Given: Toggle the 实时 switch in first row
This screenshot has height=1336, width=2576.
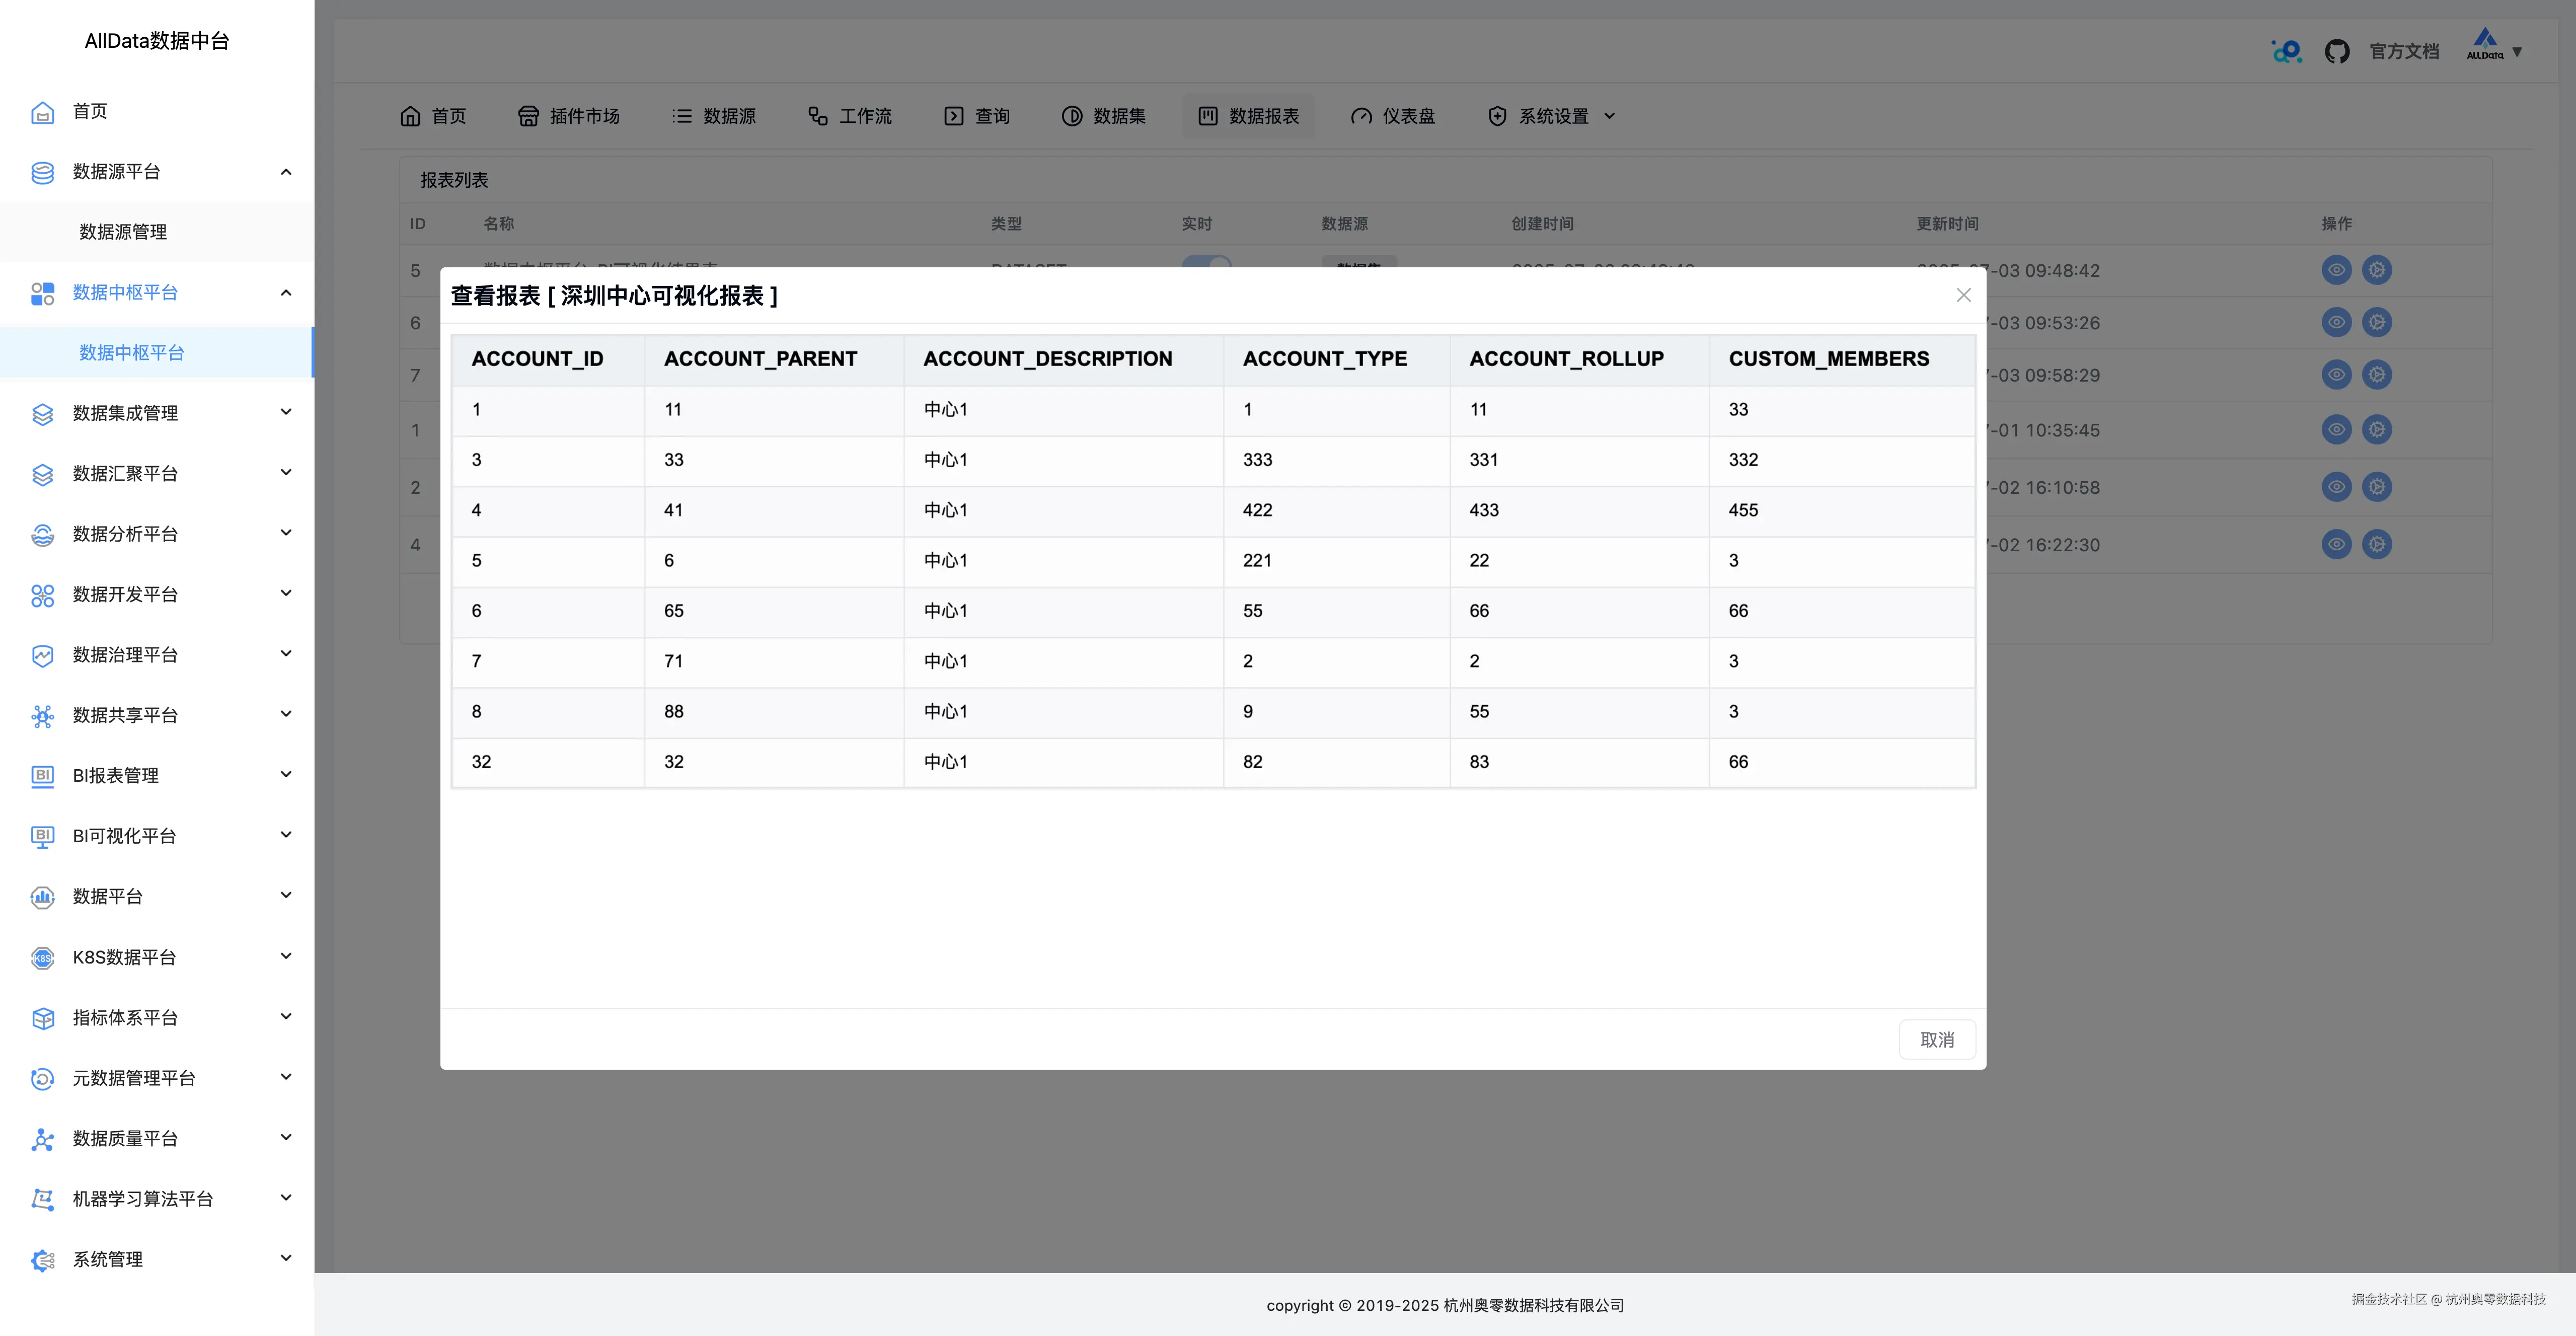Looking at the screenshot, I should (1206, 262).
